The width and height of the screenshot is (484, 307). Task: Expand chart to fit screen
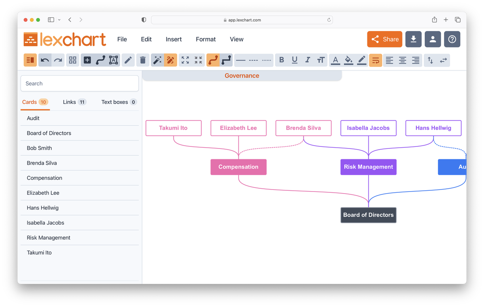185,60
